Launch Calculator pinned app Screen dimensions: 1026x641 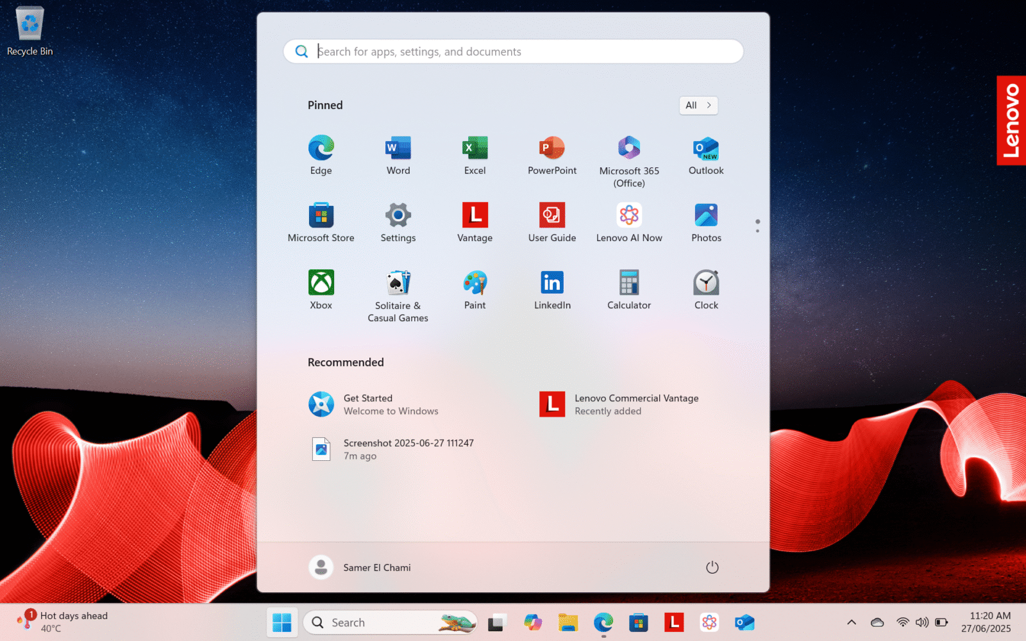629,290
